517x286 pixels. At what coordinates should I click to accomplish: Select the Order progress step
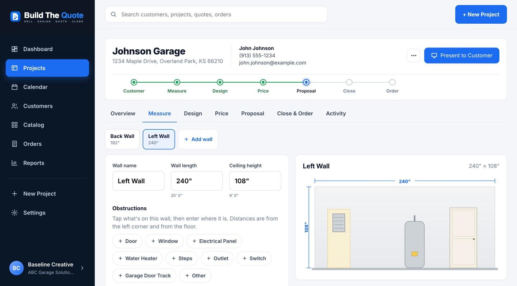(392, 86)
